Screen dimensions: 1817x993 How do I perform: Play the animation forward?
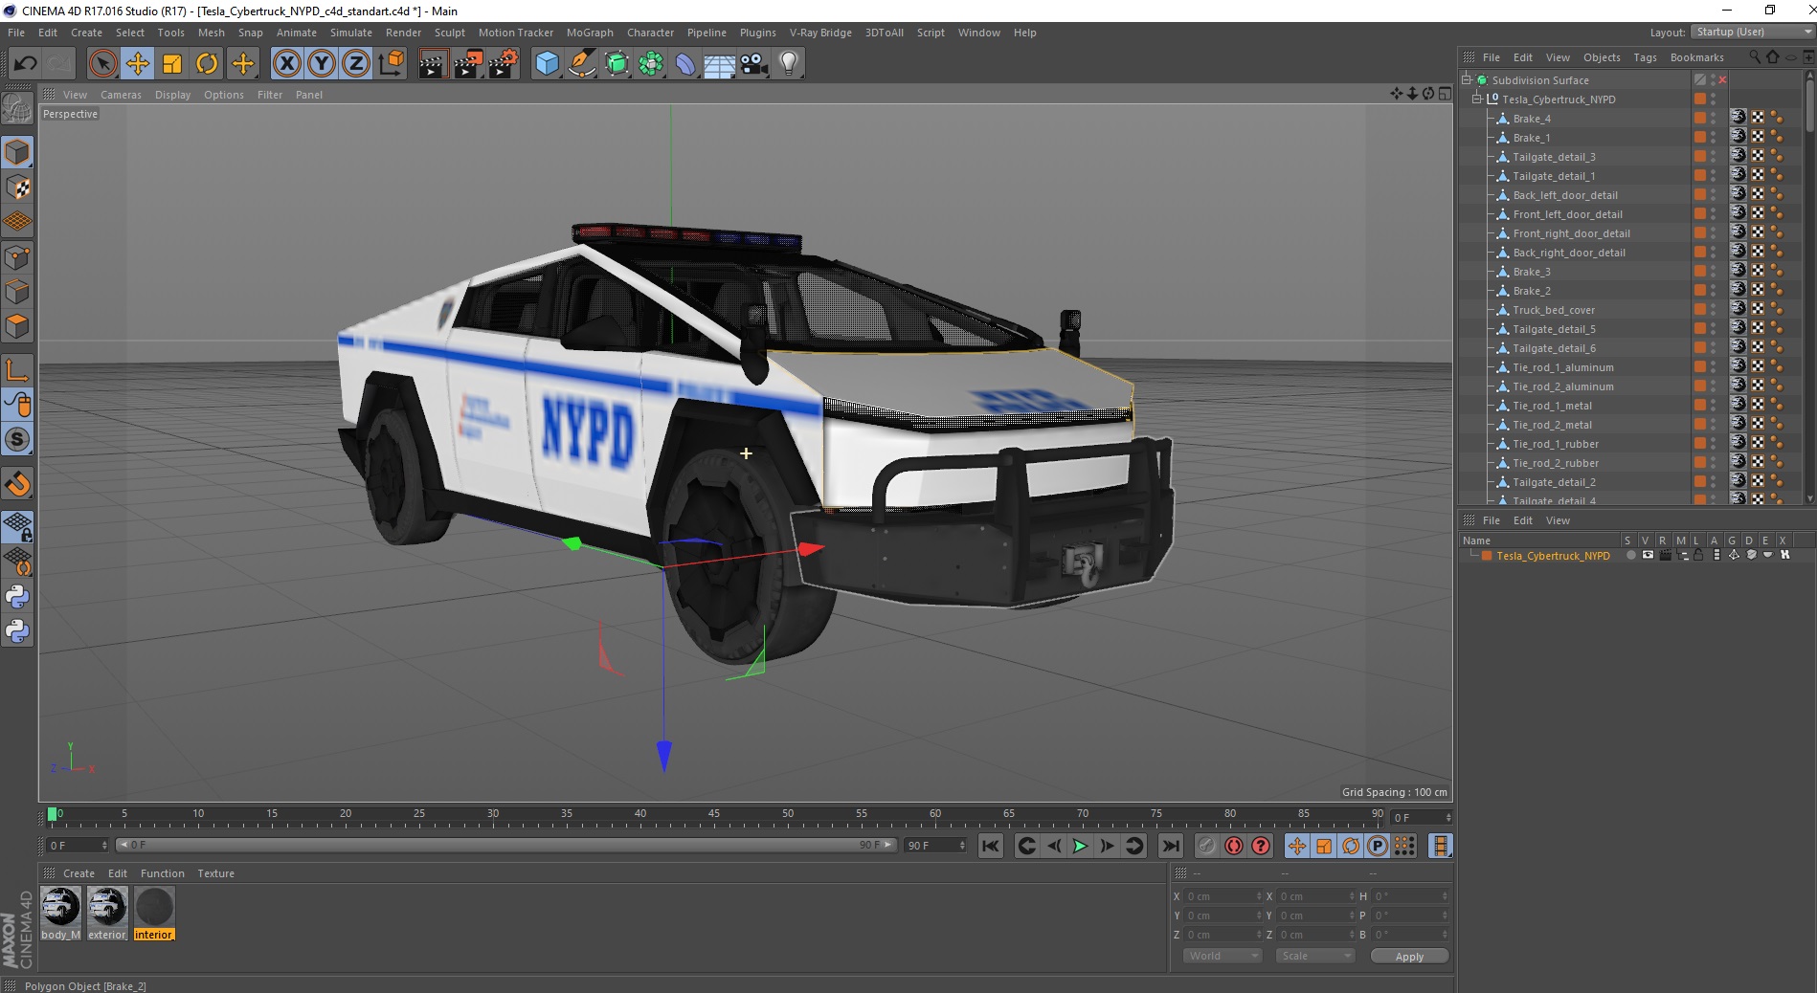(x=1080, y=846)
